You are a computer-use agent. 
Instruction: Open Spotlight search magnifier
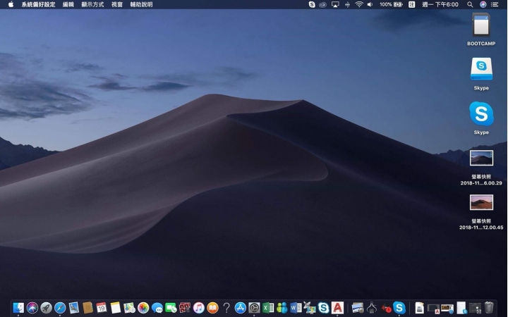[470, 4]
